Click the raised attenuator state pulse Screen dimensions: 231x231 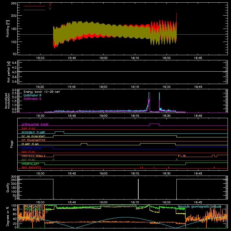point(154,124)
